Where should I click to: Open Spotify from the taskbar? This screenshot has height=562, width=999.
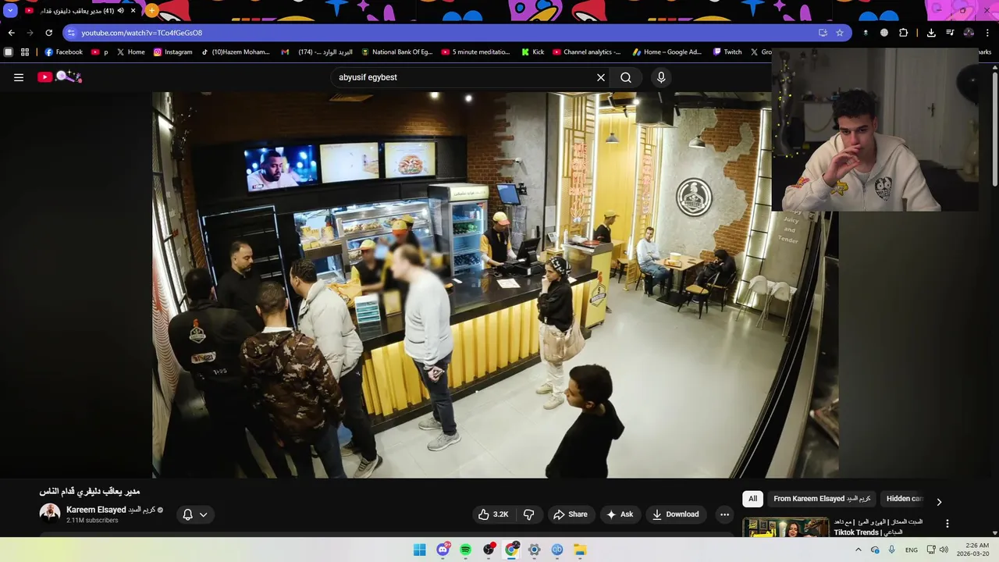click(466, 550)
